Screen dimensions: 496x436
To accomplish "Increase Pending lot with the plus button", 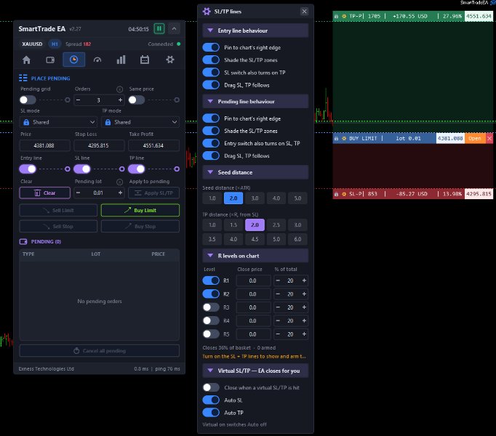I will tap(120, 193).
